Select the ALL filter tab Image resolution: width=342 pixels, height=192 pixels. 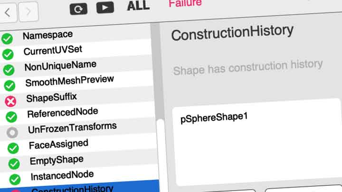138,6
